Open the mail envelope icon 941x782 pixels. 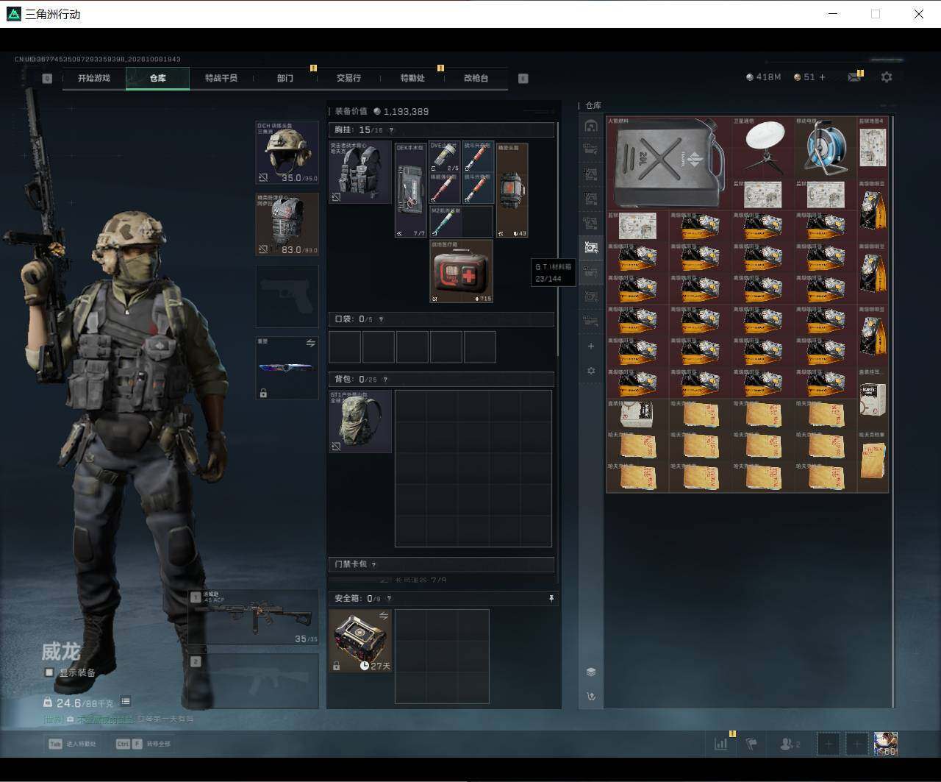click(x=854, y=77)
